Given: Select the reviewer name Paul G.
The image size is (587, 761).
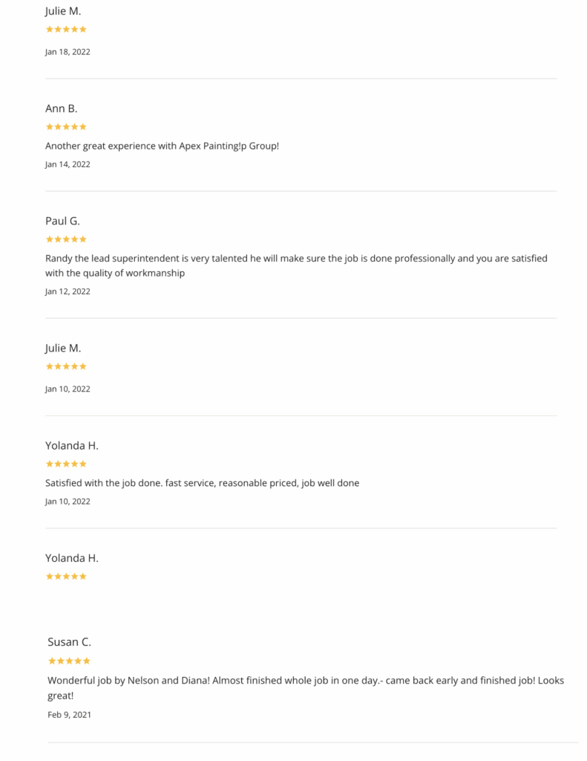Looking at the screenshot, I should [62, 221].
